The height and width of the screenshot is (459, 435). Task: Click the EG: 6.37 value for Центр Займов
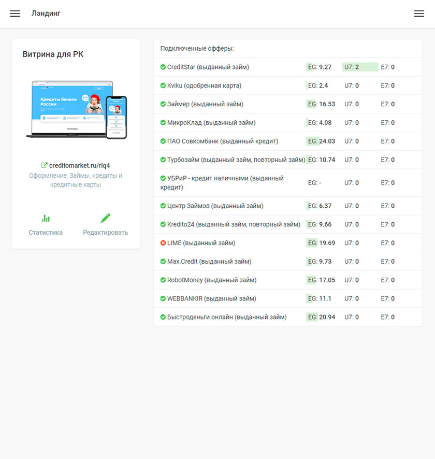320,206
